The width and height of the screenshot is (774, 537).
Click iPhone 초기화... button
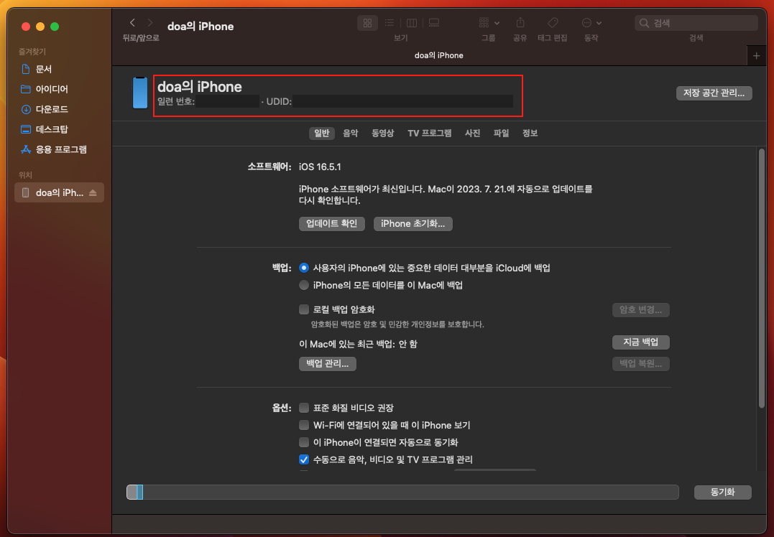point(413,224)
